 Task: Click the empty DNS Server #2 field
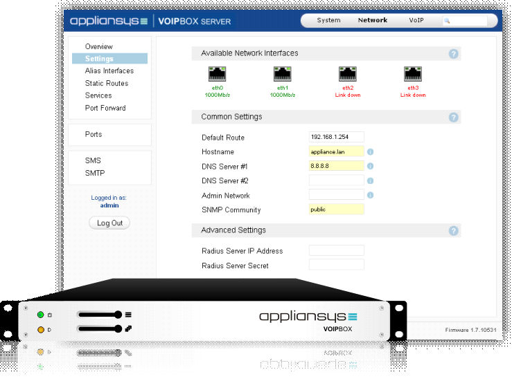336,180
